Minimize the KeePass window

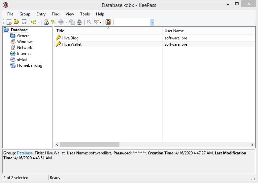(x=228, y=4)
